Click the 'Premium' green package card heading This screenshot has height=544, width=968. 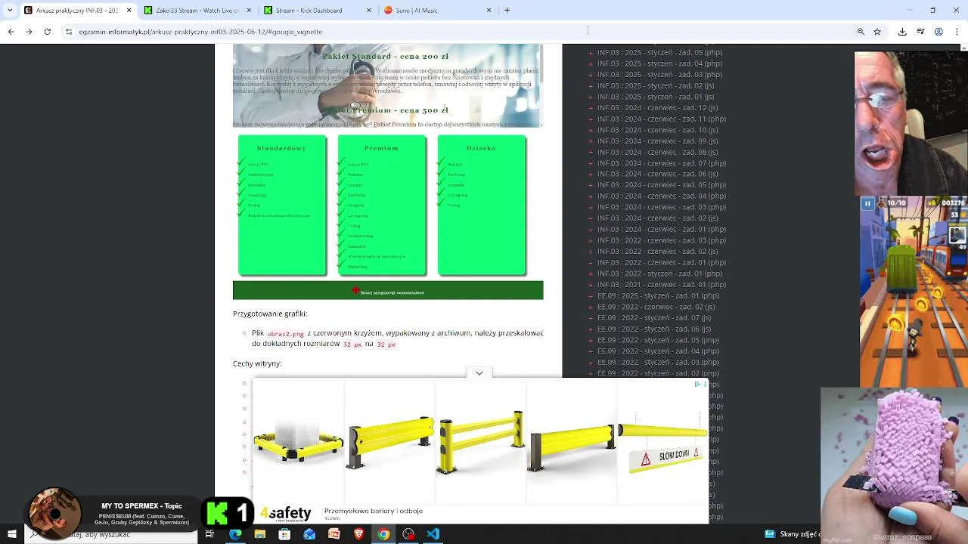(x=381, y=148)
